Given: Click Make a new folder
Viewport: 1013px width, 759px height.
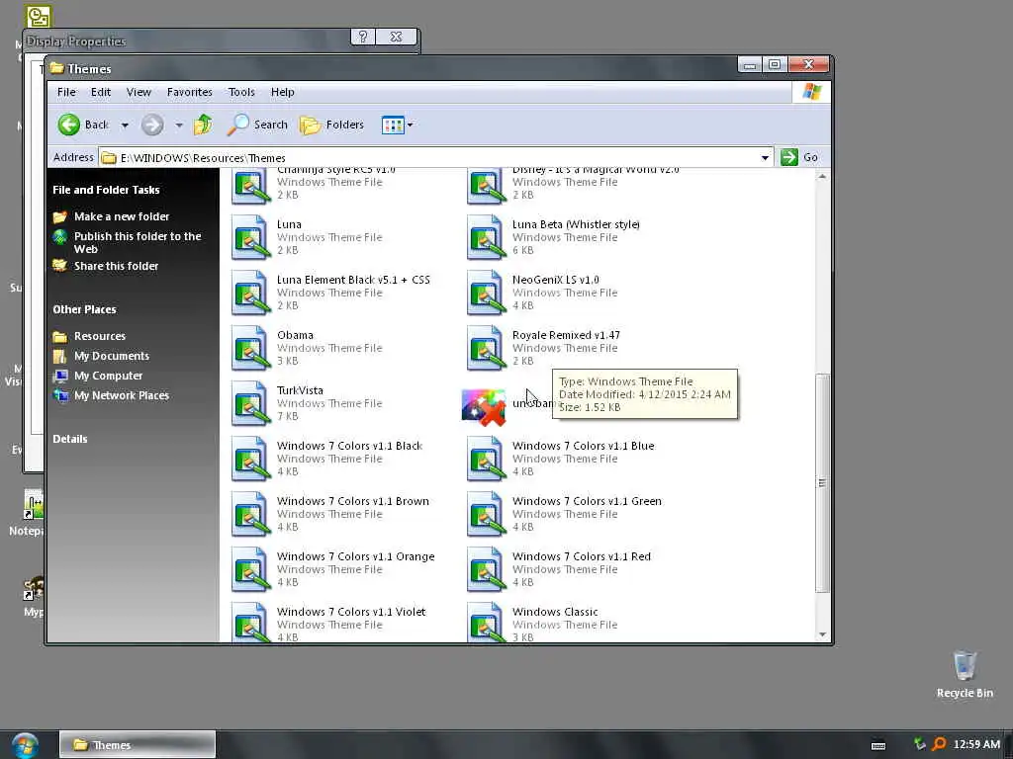Looking at the screenshot, I should pyautogui.click(x=122, y=216).
